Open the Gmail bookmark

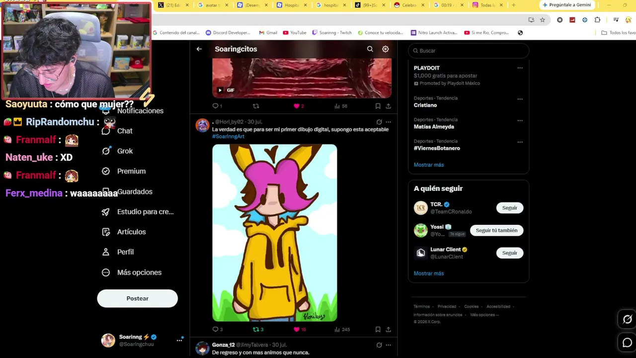pos(268,33)
